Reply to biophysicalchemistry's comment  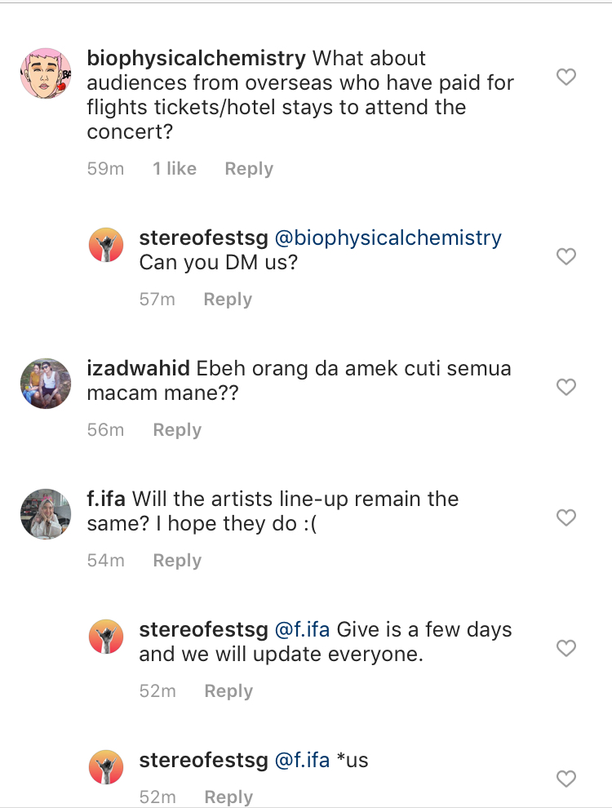249,169
